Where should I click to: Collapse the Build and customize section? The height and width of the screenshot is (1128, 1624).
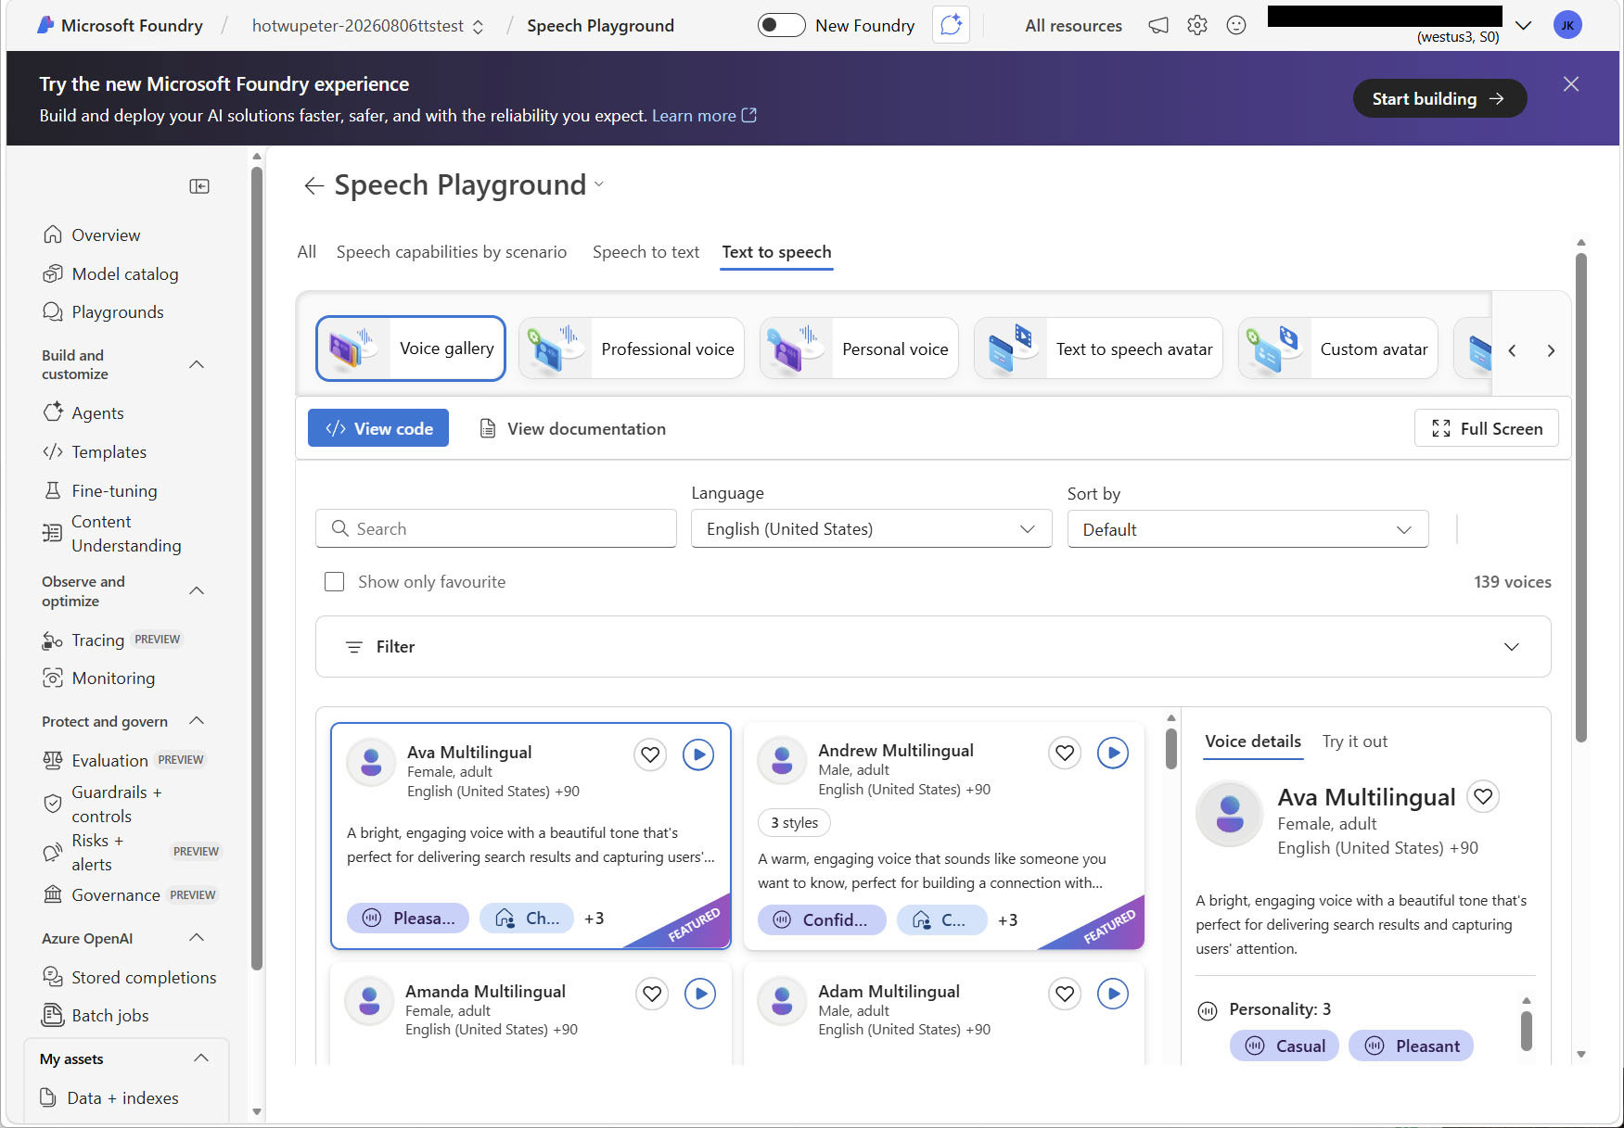click(x=197, y=364)
